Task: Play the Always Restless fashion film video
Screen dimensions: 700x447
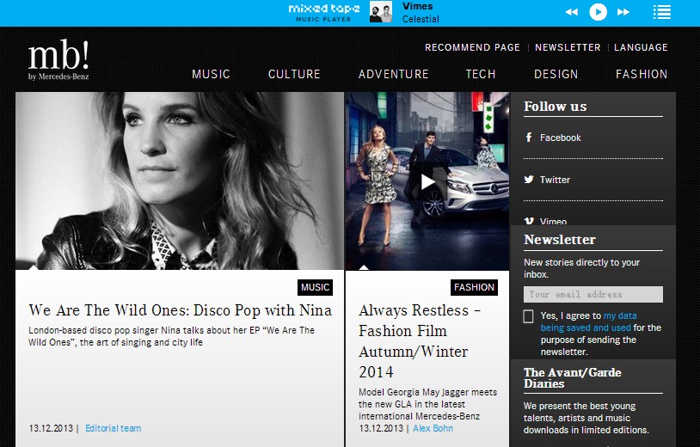Action: 427,181
